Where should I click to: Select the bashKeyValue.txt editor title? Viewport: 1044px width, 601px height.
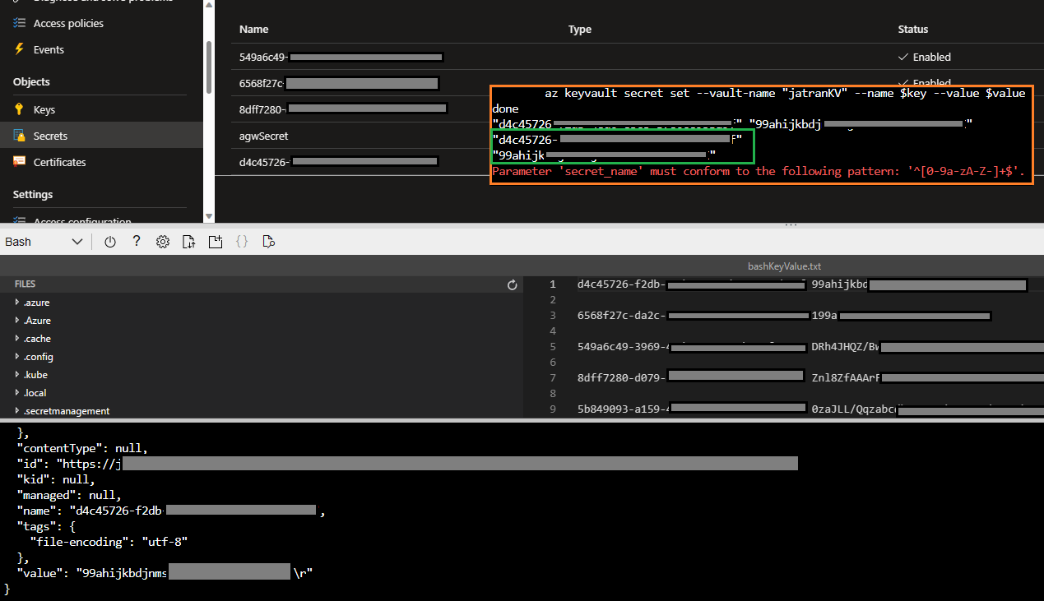pos(784,266)
